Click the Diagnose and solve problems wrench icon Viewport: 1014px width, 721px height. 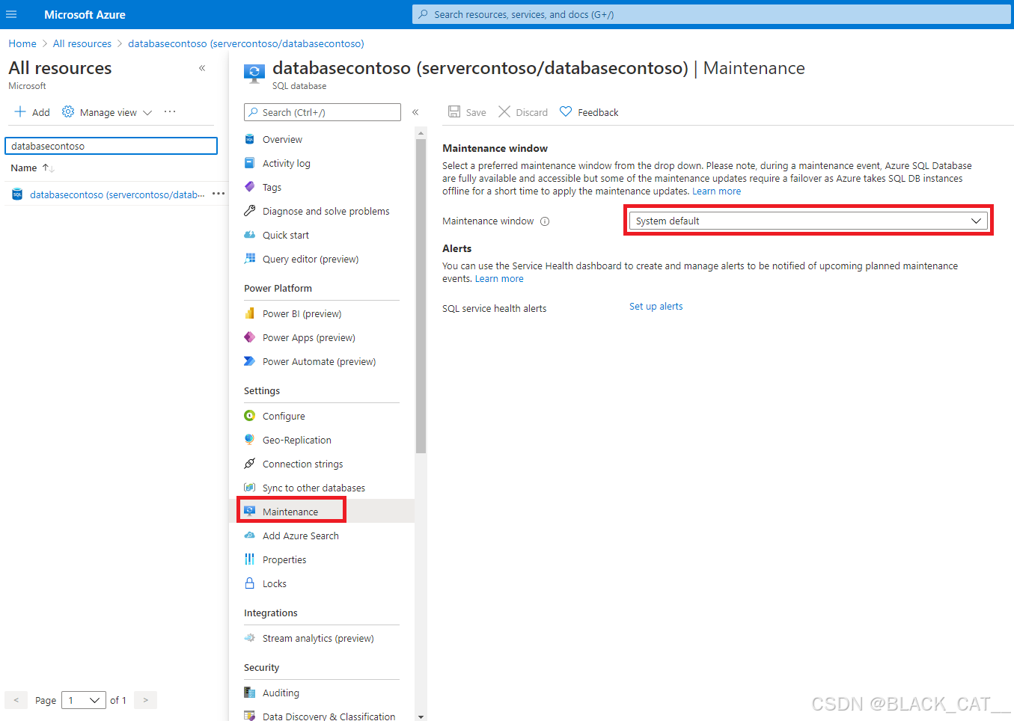tap(250, 211)
